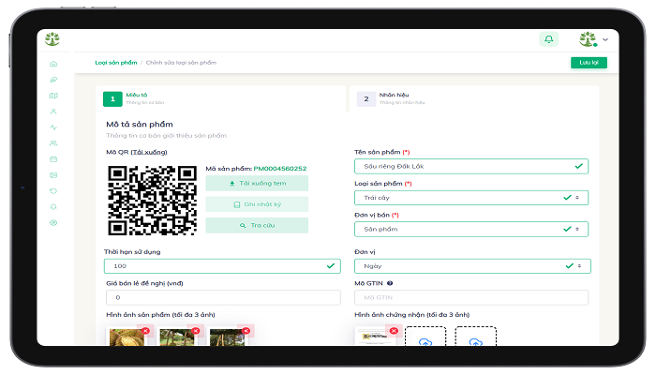Open the Loại sản phẩm dropdown (Trái cây)
This screenshot has width=656, height=375.
471,198
